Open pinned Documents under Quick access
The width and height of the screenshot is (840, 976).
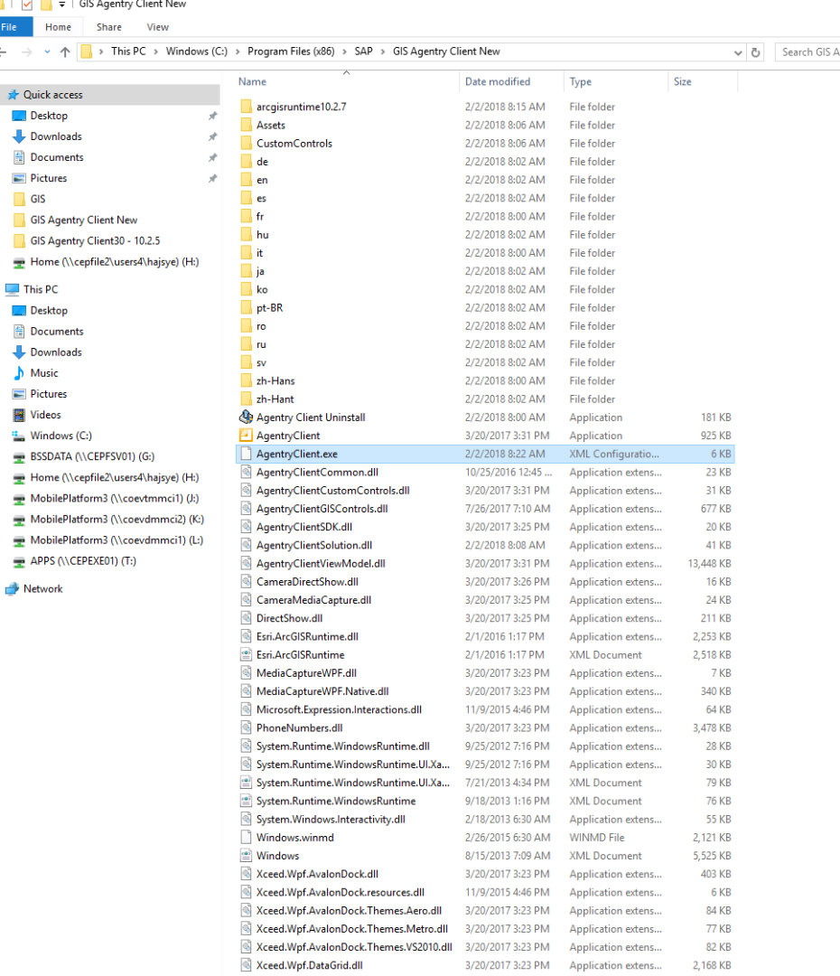57,157
